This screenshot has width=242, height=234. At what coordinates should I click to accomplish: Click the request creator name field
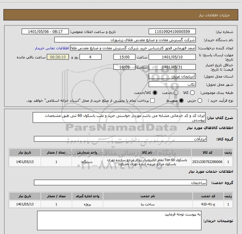coord(133,48)
